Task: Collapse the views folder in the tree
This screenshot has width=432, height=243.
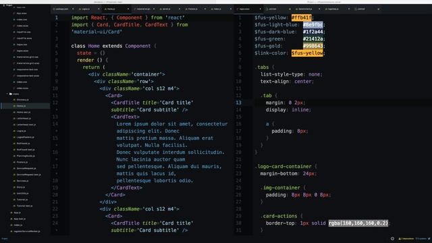Action: [x=7, y=94]
